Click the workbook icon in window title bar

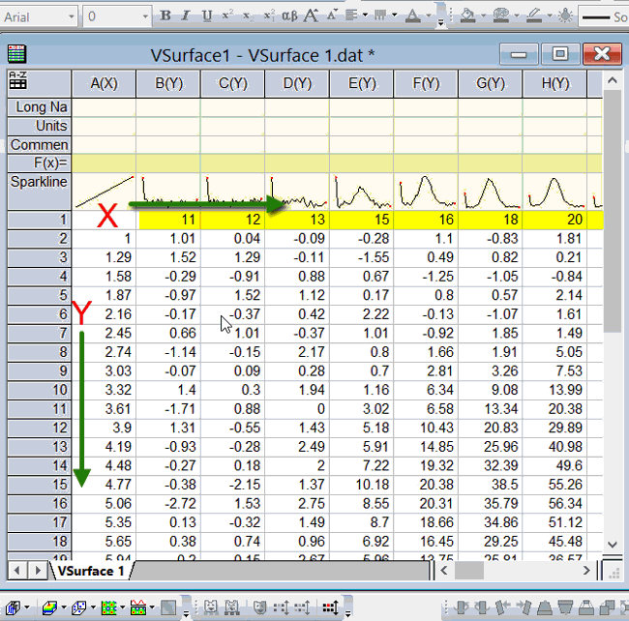tap(16, 54)
